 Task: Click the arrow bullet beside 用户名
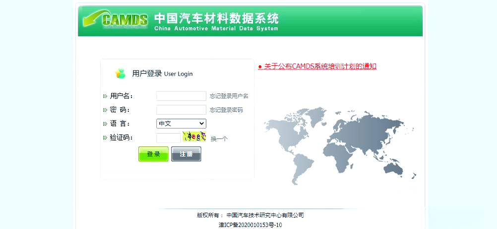click(105, 96)
